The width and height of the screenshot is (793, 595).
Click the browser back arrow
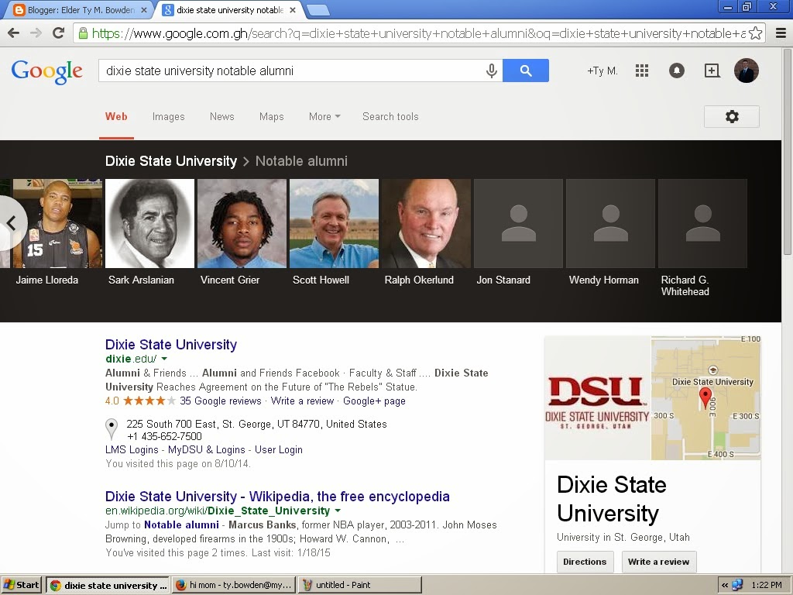click(x=14, y=33)
